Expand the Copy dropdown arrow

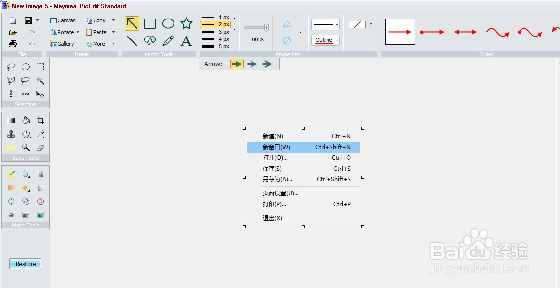point(113,20)
